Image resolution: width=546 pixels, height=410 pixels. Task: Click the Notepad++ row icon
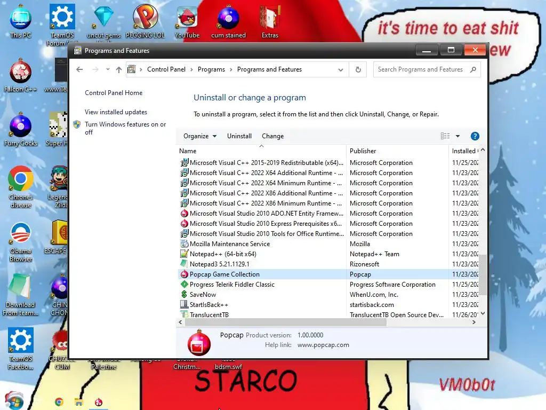(x=184, y=254)
